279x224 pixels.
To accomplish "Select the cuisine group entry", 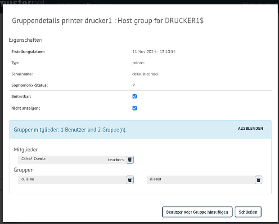I will (x=67, y=180).
